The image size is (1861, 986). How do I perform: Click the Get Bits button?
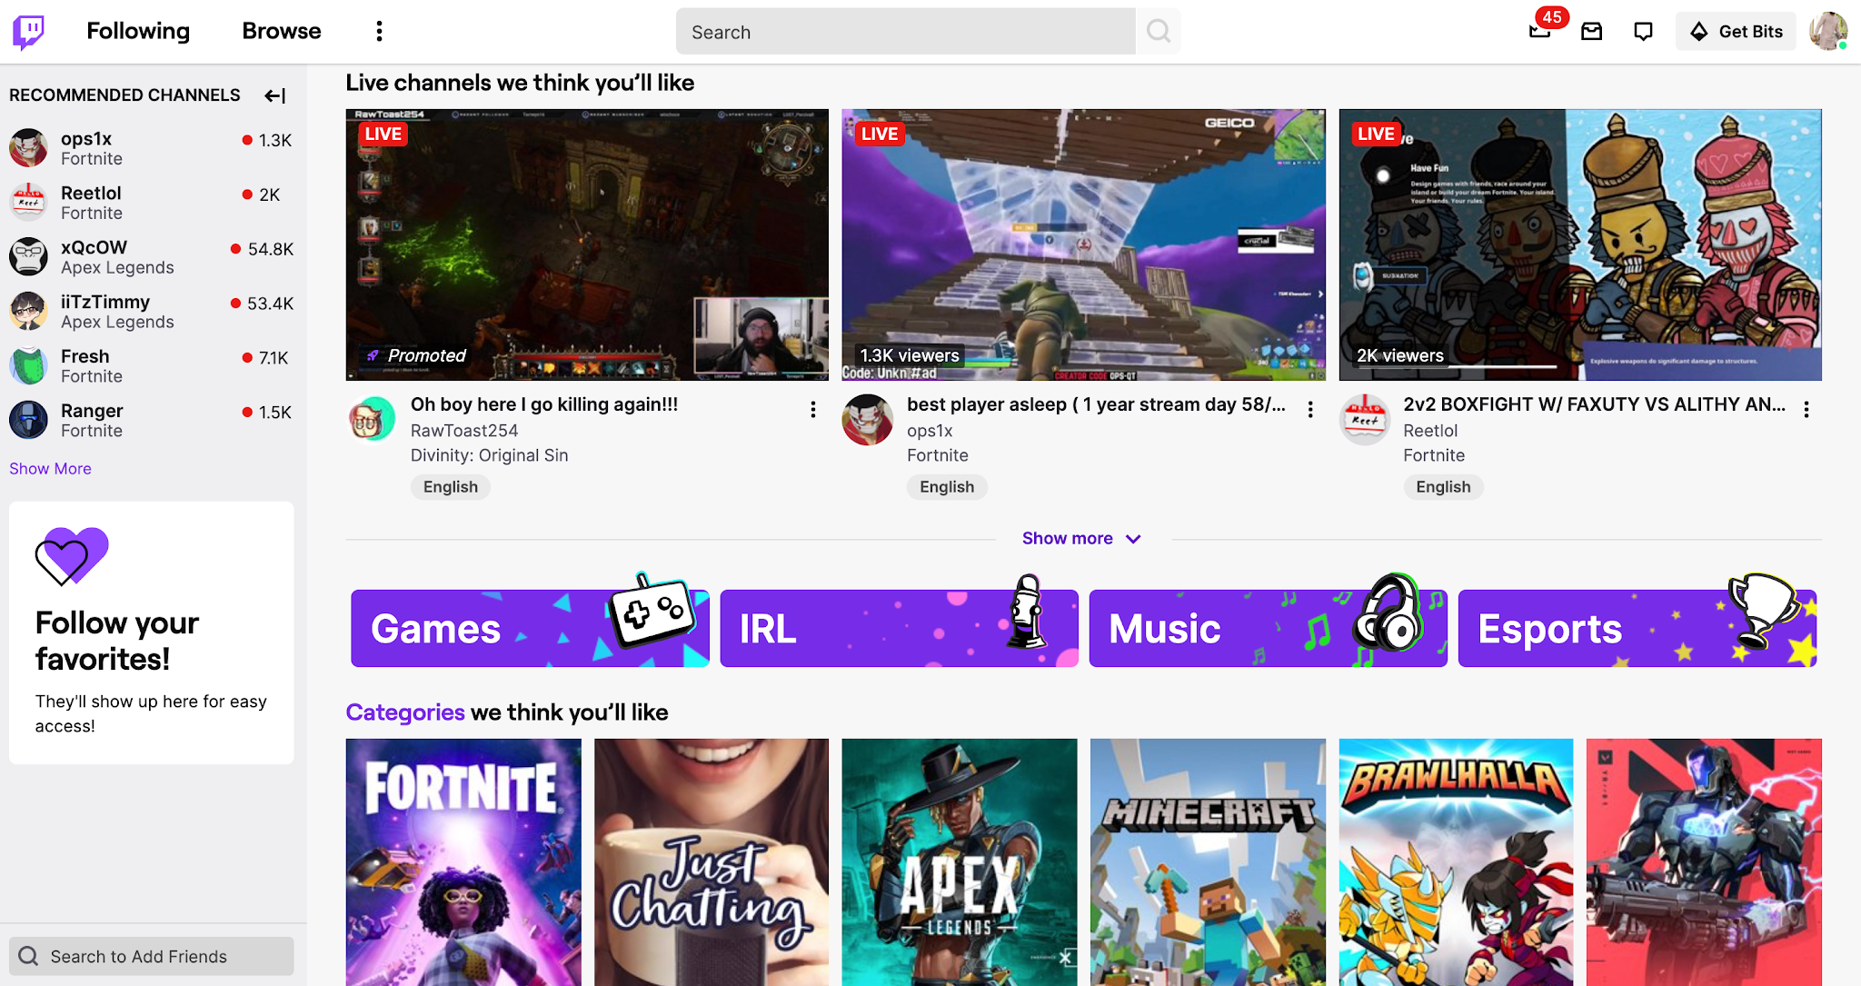(1736, 32)
